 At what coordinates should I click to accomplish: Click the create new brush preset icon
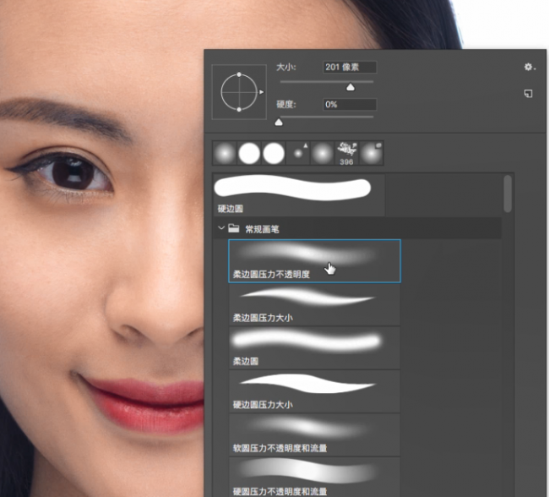coord(529,93)
